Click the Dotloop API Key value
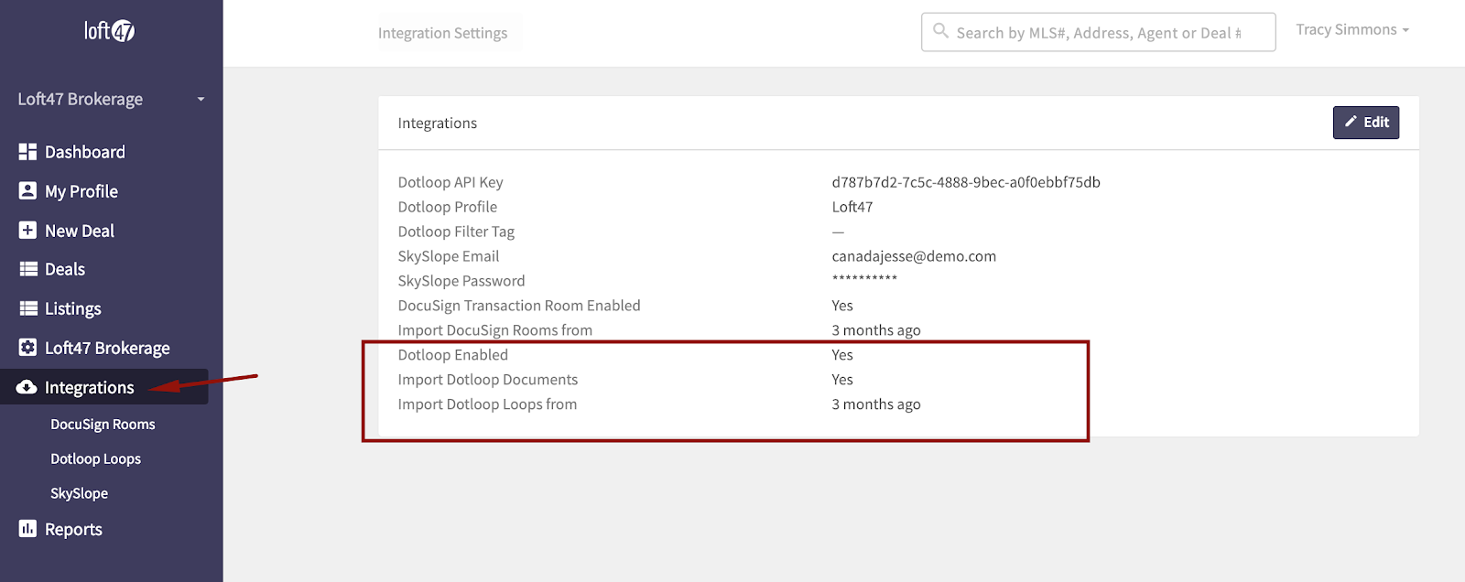This screenshot has height=582, width=1465. (x=966, y=182)
